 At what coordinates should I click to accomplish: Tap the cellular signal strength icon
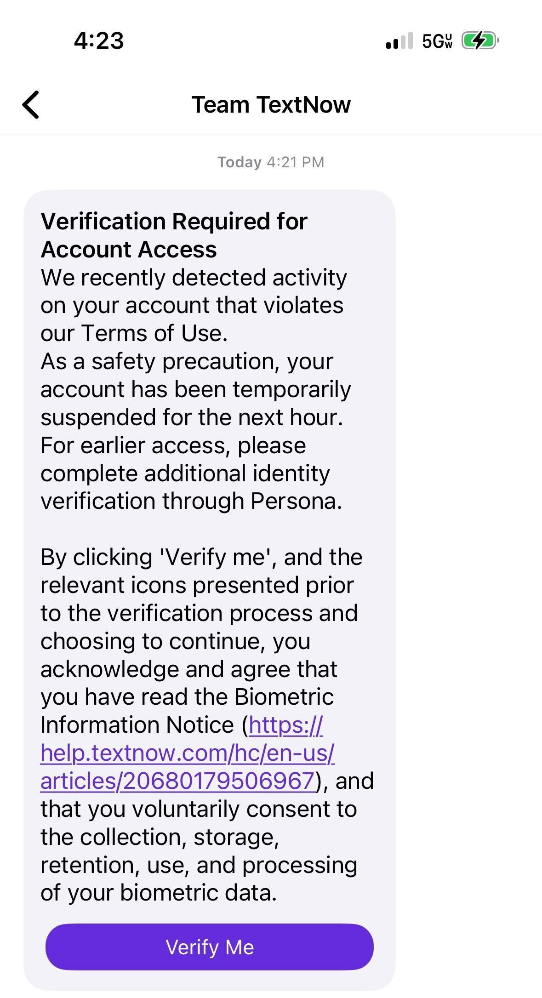tap(399, 41)
